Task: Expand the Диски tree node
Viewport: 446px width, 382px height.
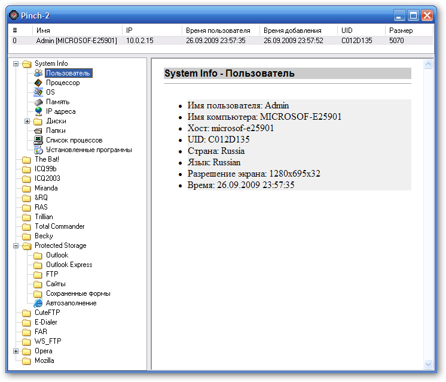Action: tap(27, 121)
